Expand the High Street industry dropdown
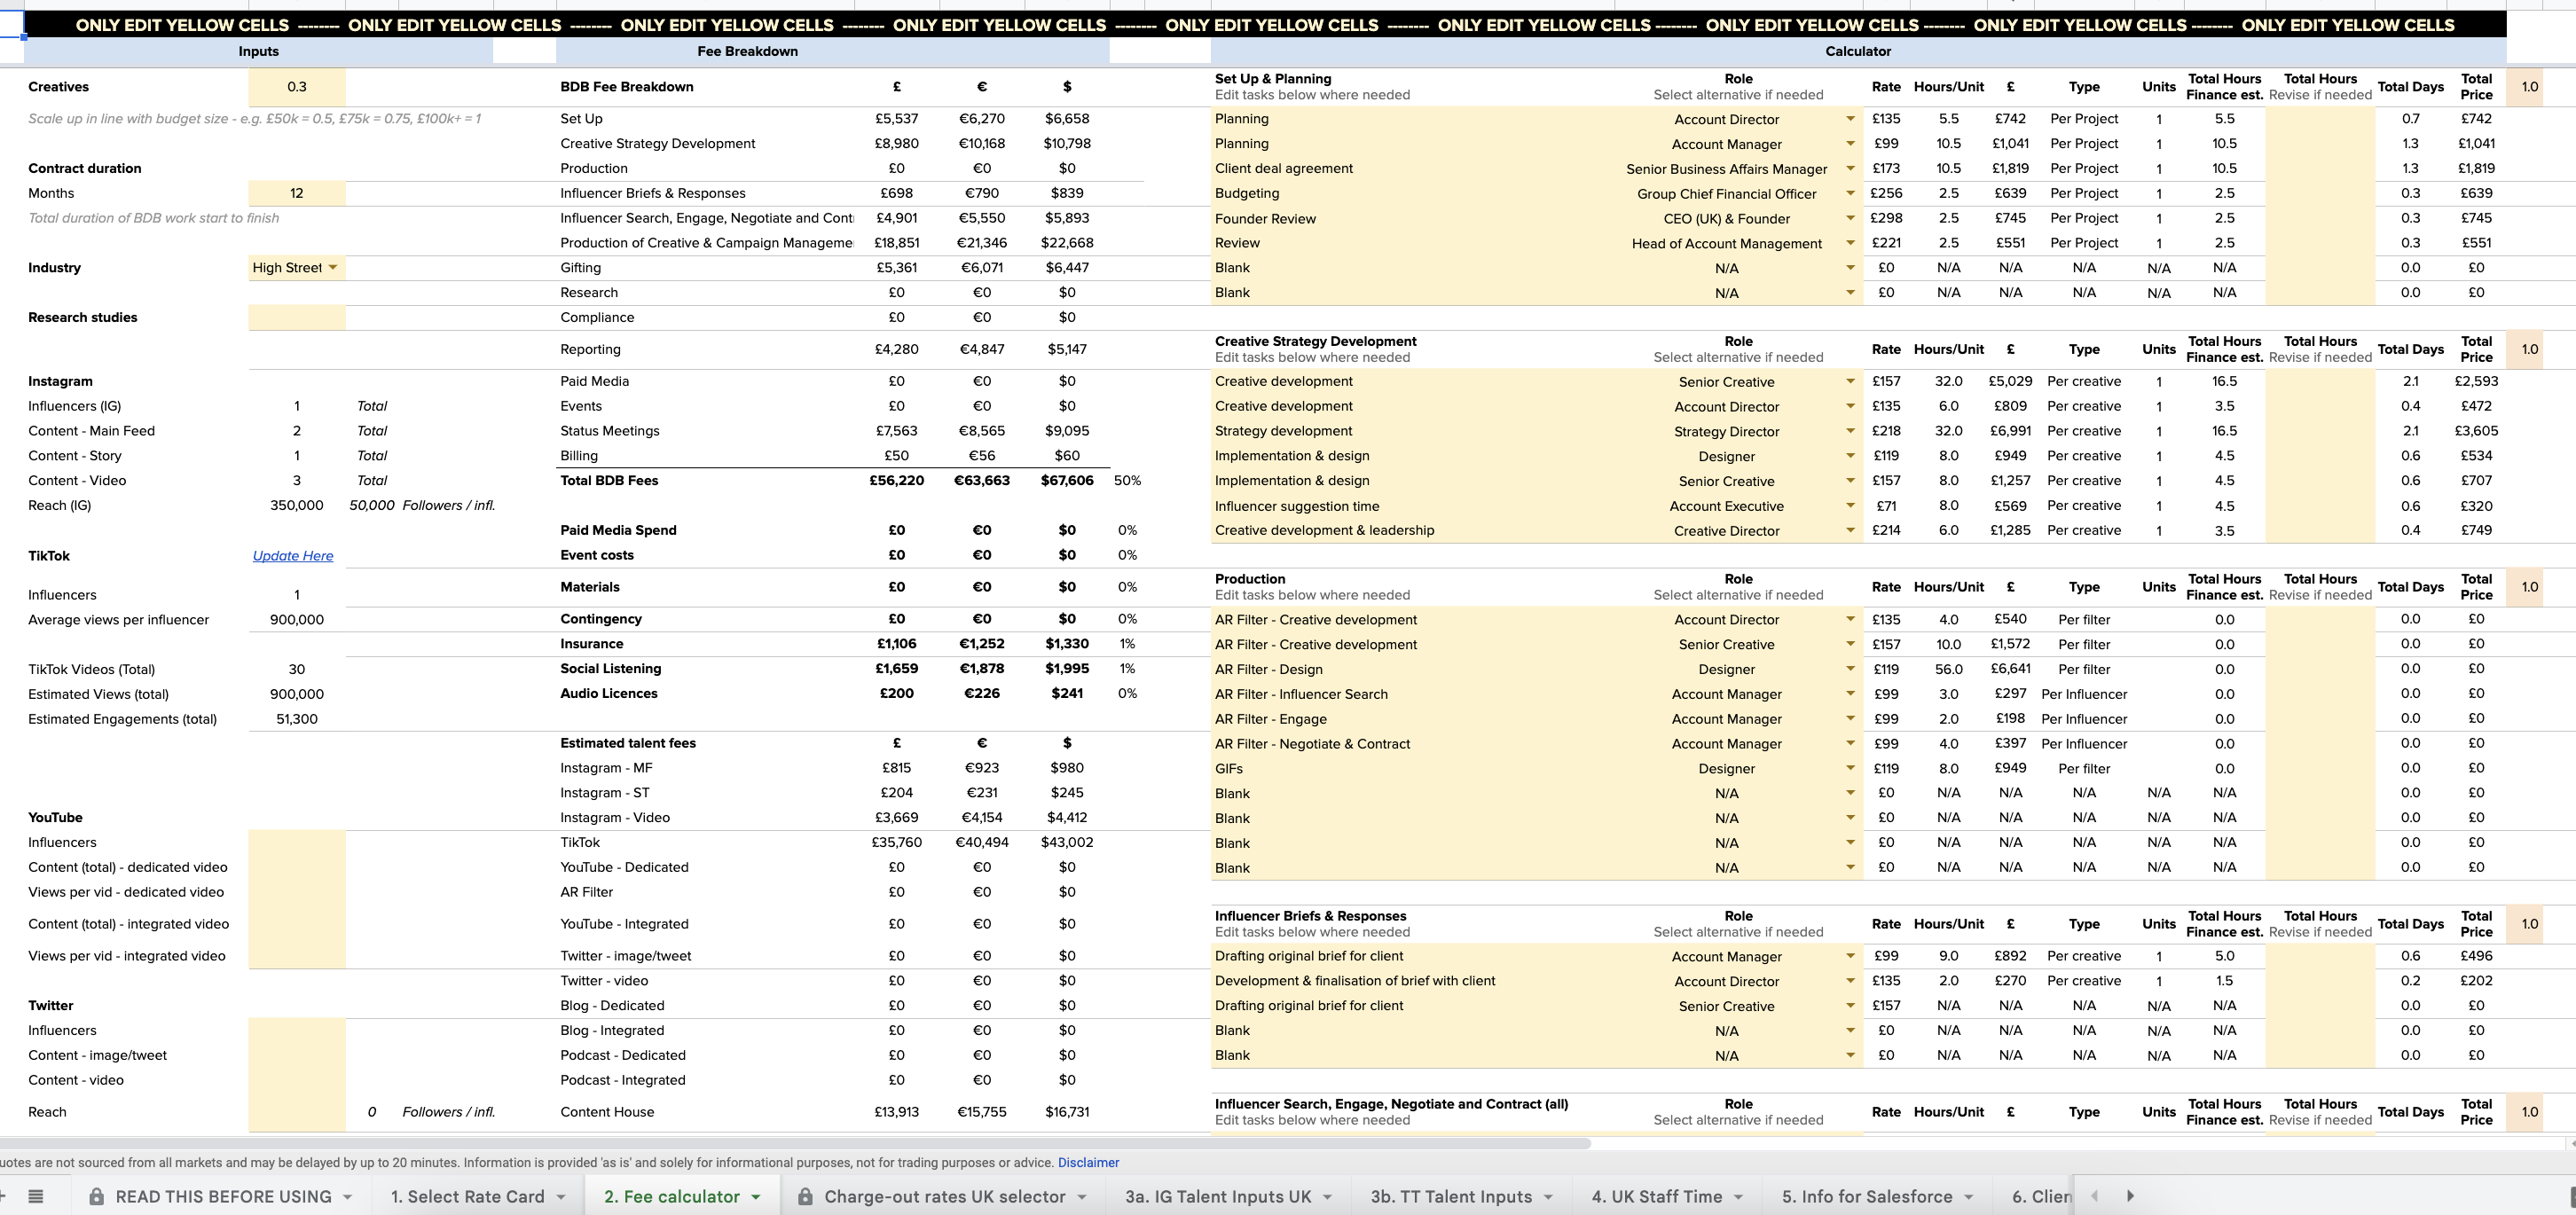Image resolution: width=2576 pixels, height=1215 pixels. (x=333, y=267)
